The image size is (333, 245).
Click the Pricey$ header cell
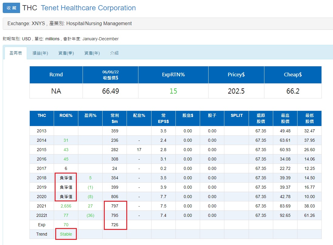tap(236, 74)
